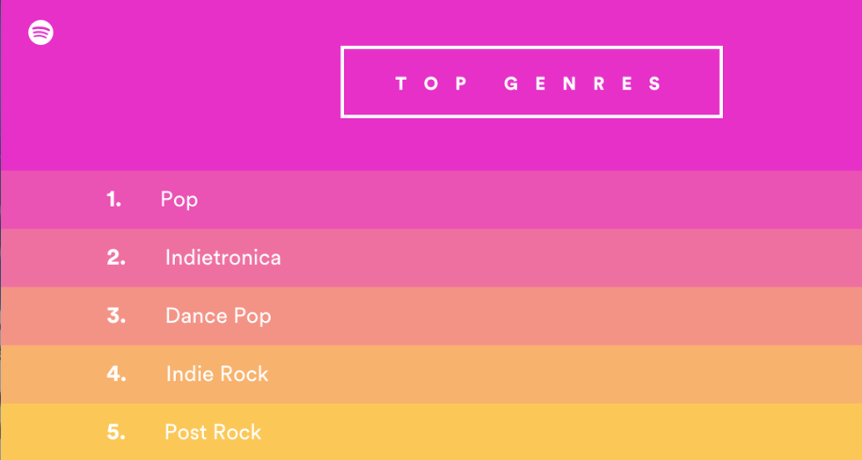Screen dimensions: 862x460
Task: Click empty space in the Pop row band
Action: click(x=572, y=200)
